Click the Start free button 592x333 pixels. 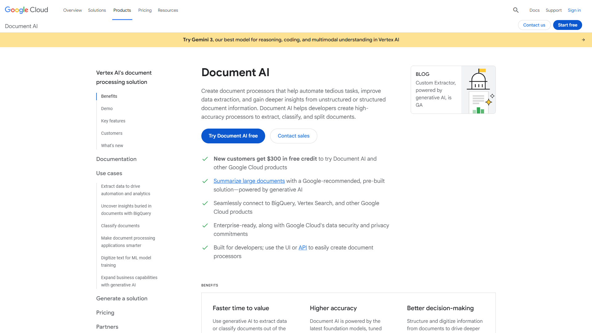[x=567, y=25]
